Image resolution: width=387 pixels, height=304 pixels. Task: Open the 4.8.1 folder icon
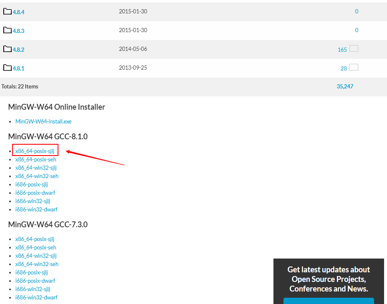pyautogui.click(x=8, y=68)
